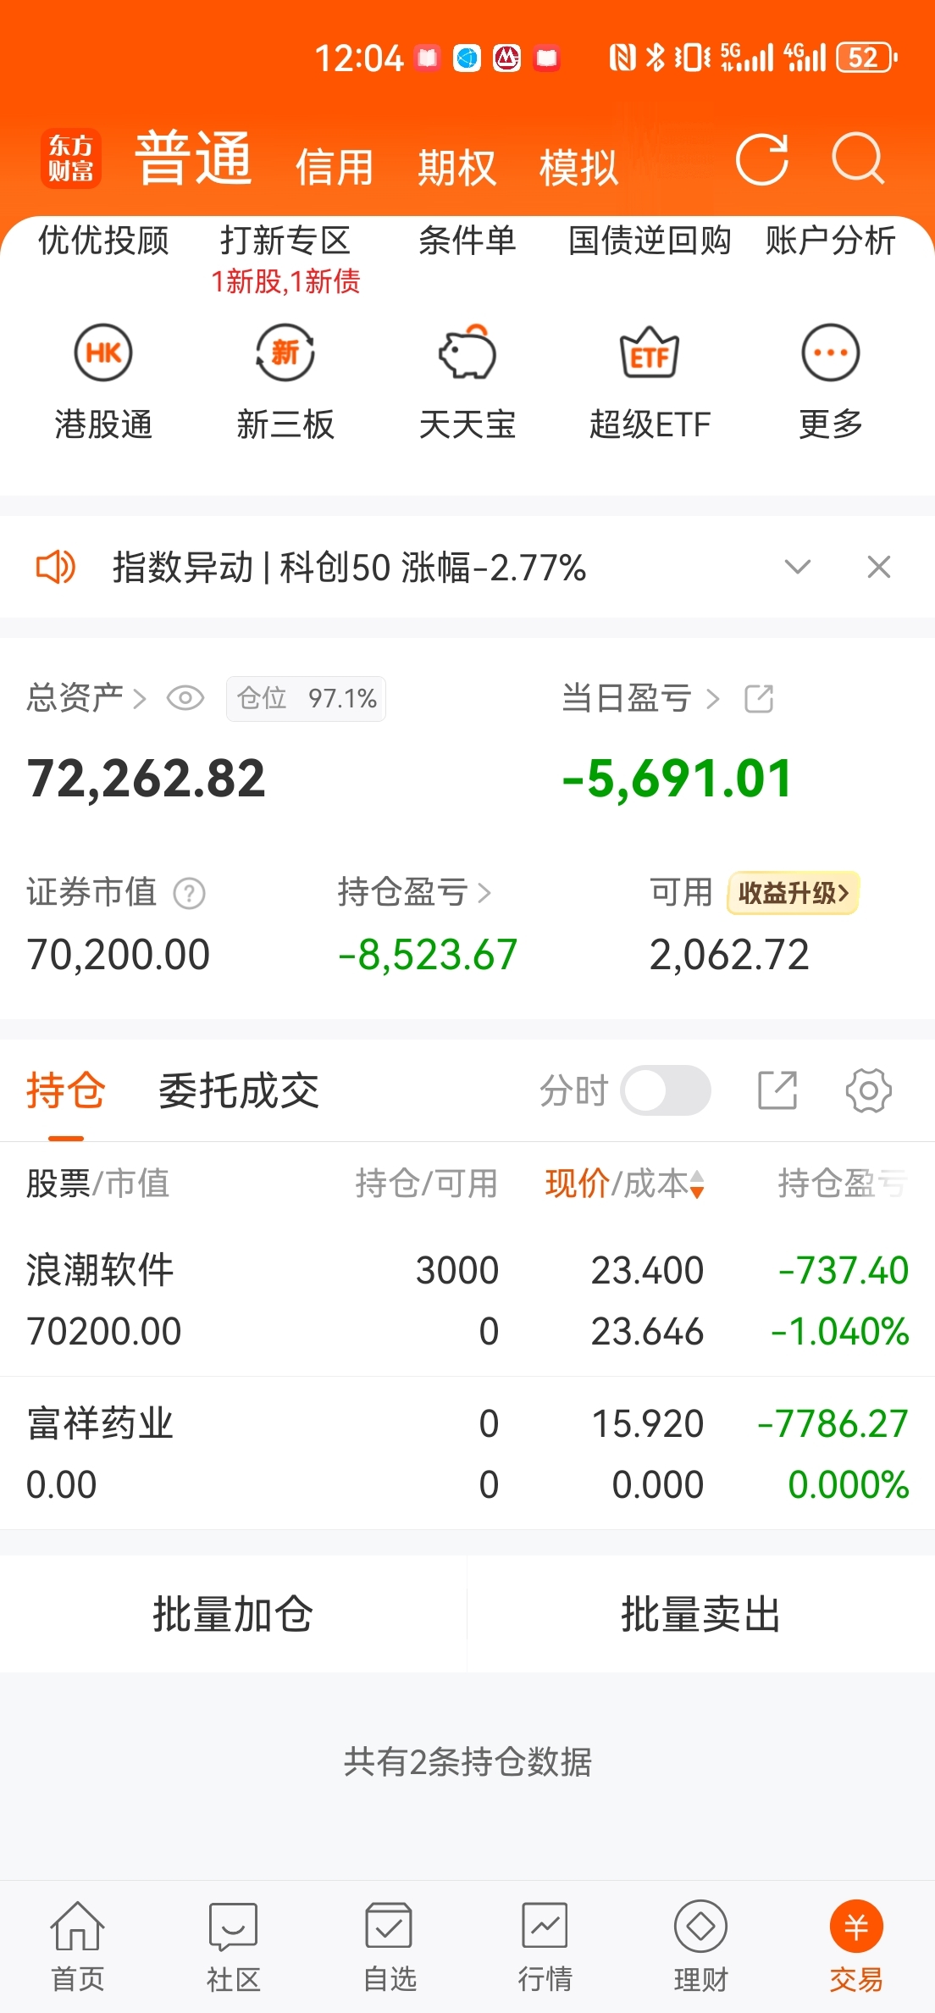Open search with magnifier icon
Image resolution: width=935 pixels, height=2013 pixels.
858,158
